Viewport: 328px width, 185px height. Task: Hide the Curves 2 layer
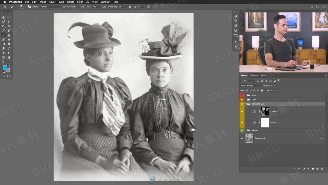(242, 112)
